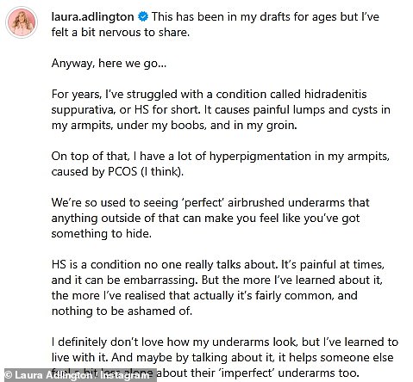Click the phrase 'nothing to be ashamed of.'
413x382 pixels.
coord(122,311)
